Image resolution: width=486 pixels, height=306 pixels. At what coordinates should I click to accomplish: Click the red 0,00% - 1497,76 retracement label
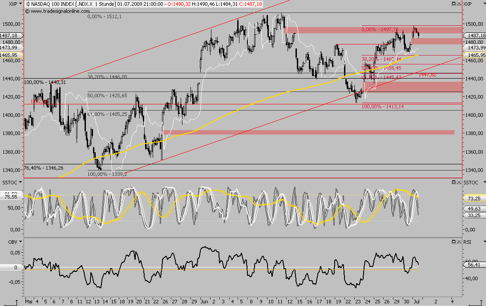pos(380,29)
